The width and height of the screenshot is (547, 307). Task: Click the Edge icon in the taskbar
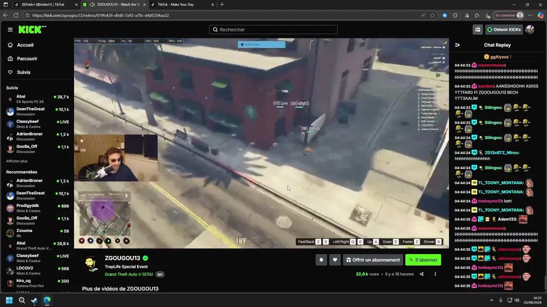point(47,300)
